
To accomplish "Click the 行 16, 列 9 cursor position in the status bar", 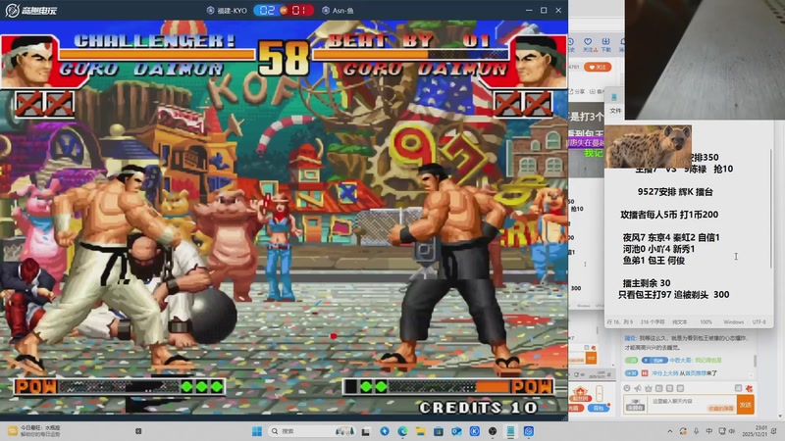I will click(620, 322).
